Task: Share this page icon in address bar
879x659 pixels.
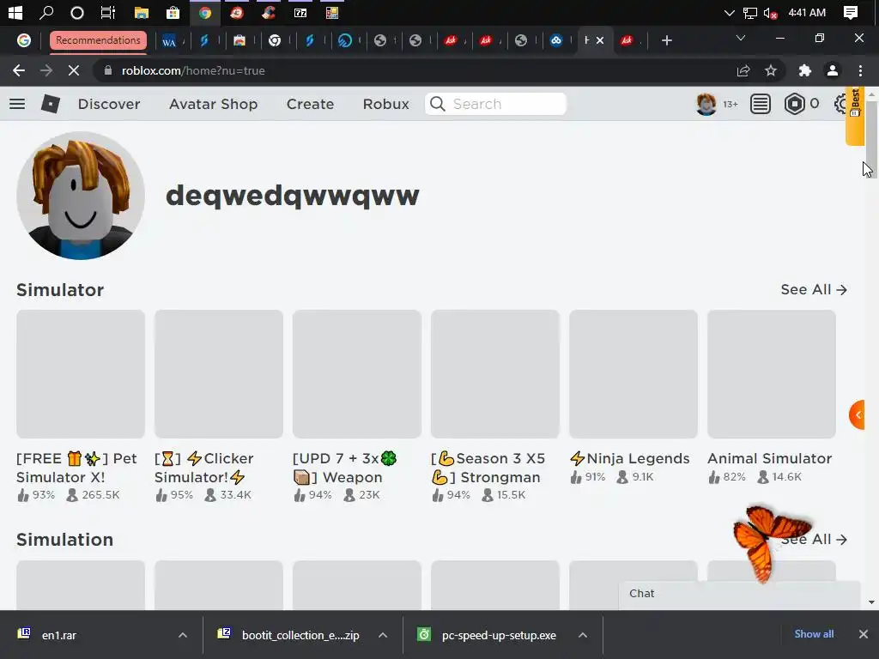Action: pyautogui.click(x=743, y=70)
